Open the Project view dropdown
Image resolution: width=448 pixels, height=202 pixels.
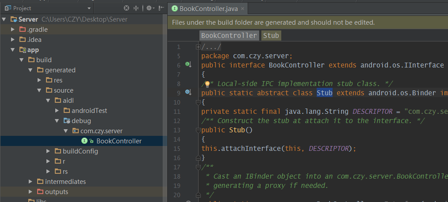click(x=89, y=8)
